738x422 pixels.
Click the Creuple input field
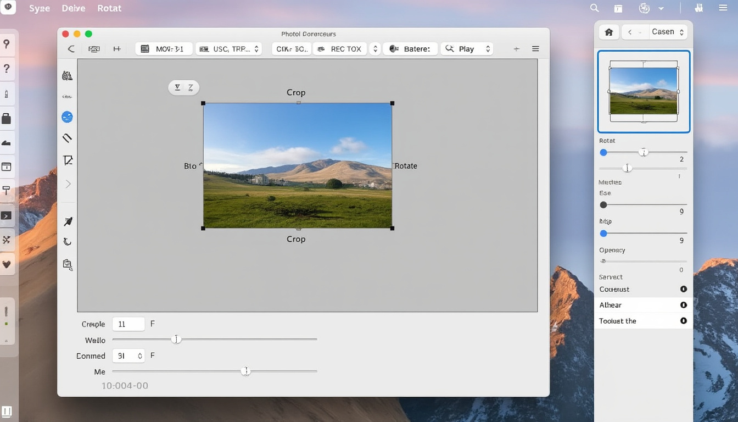coord(128,324)
